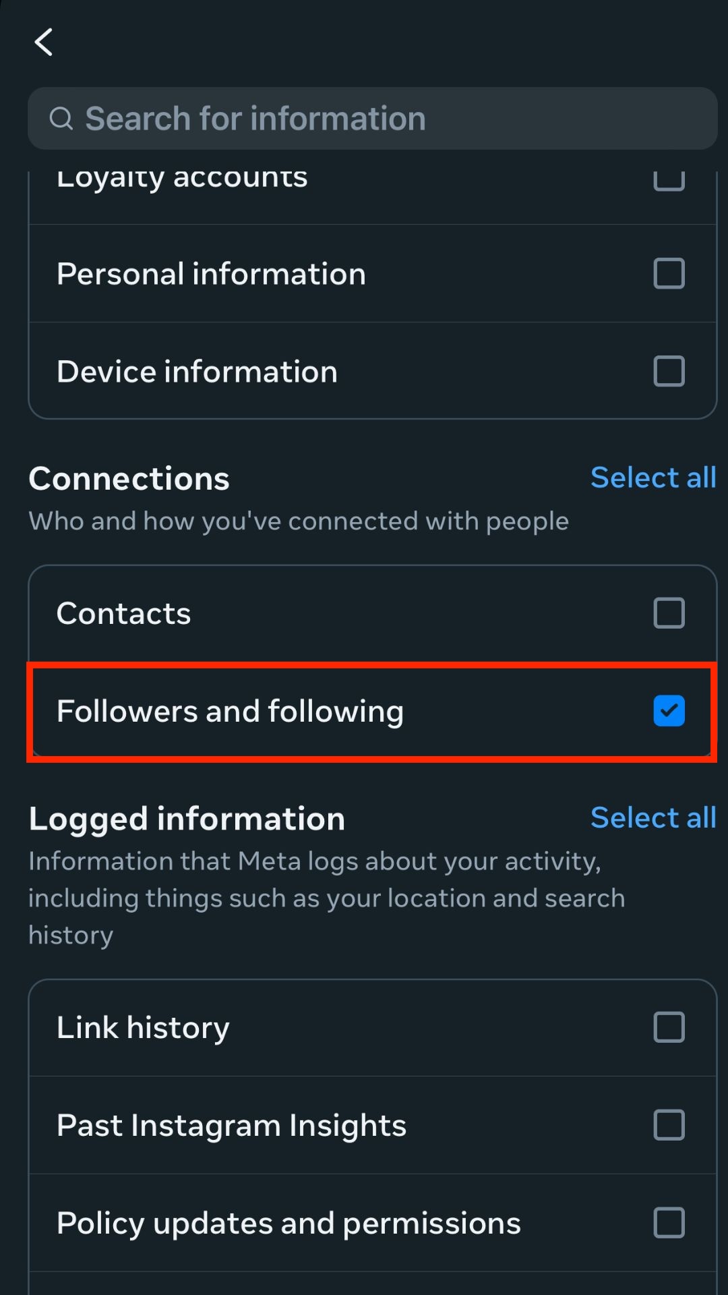Tap the Search for information field

(371, 119)
